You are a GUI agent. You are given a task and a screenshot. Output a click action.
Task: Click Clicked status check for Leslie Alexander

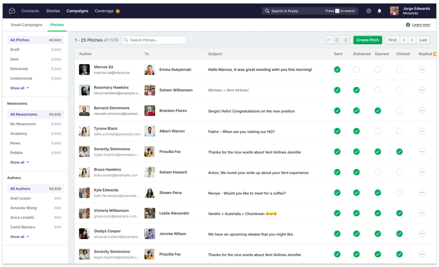[399, 213]
